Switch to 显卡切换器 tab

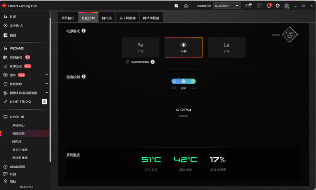[128, 18]
